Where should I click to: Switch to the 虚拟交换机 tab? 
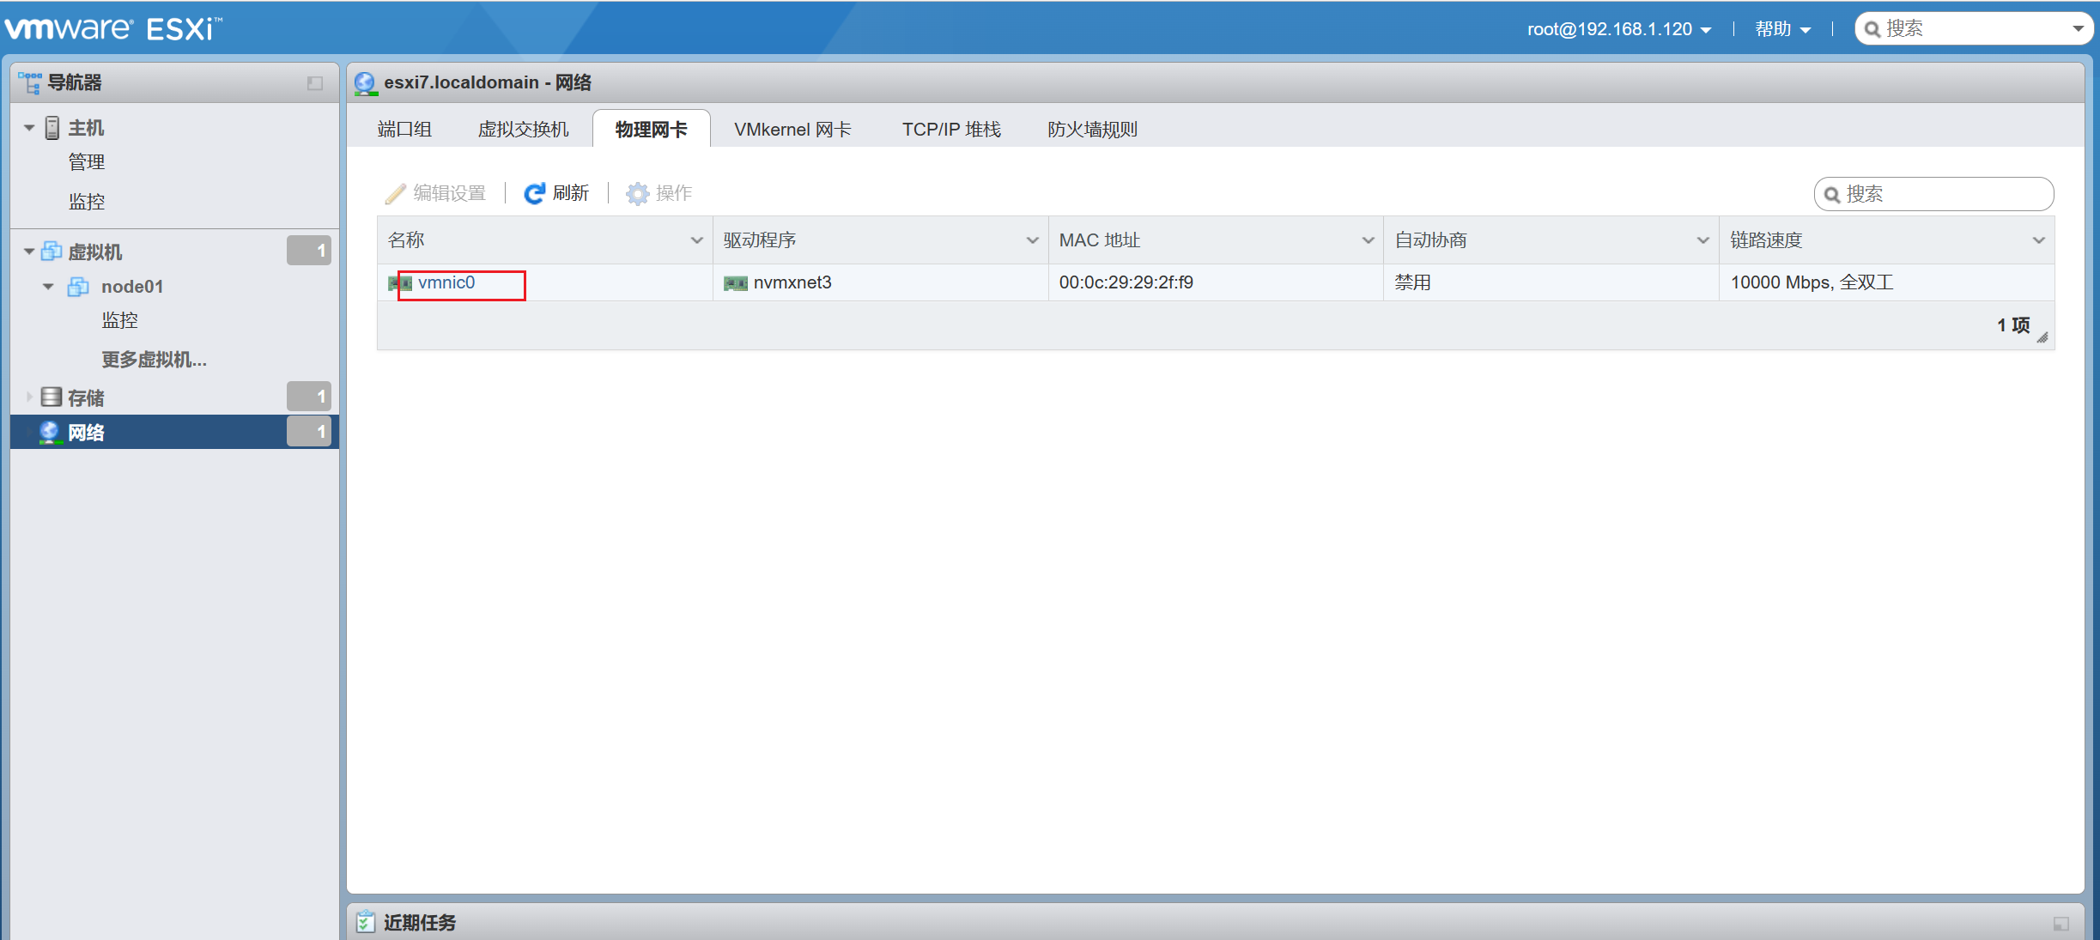[523, 129]
